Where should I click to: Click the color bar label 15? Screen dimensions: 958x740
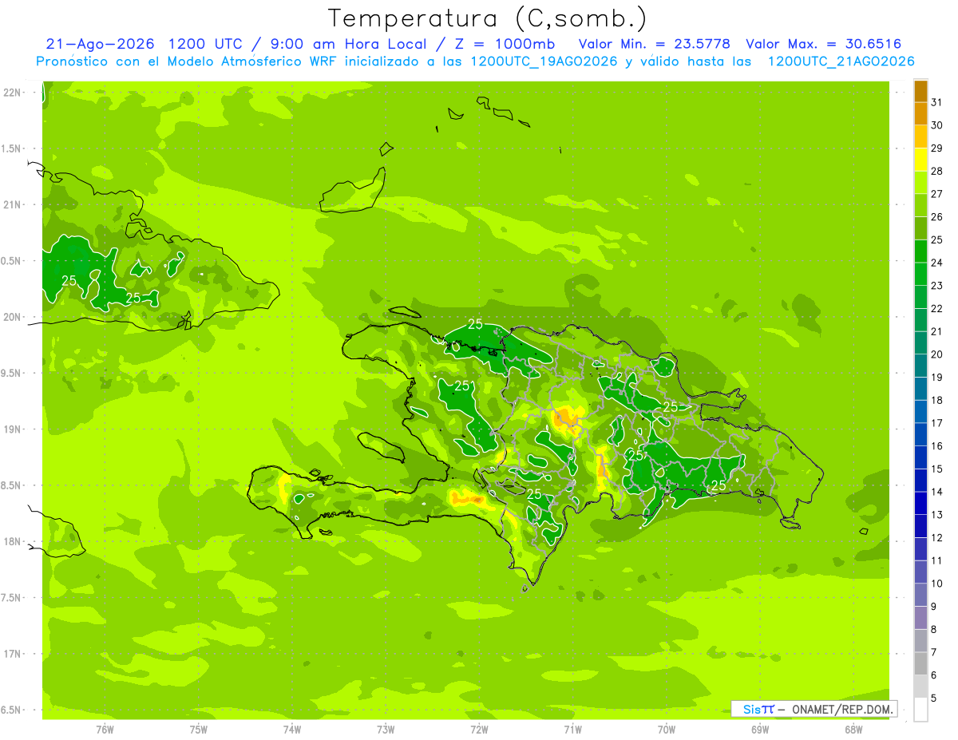point(936,469)
